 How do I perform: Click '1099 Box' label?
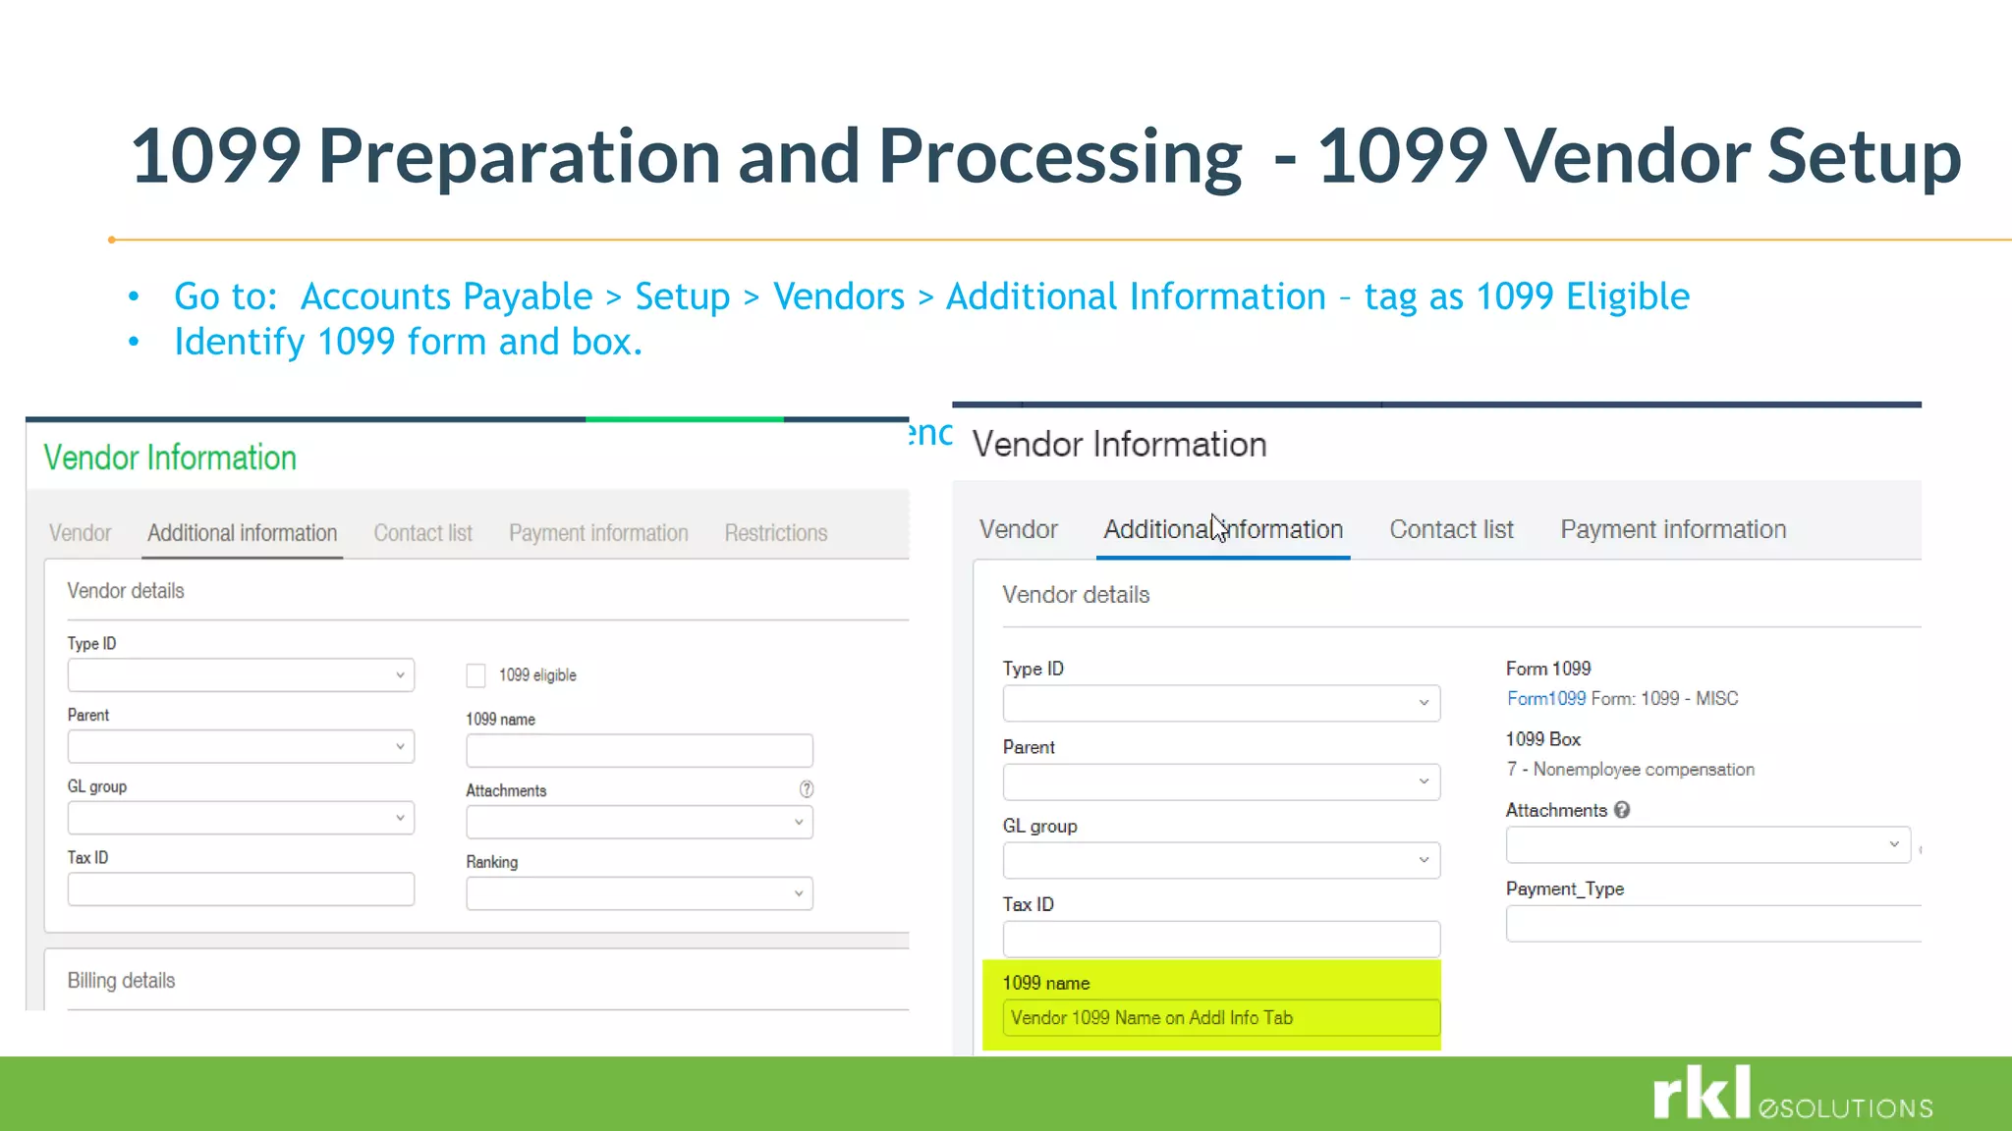[1543, 739]
